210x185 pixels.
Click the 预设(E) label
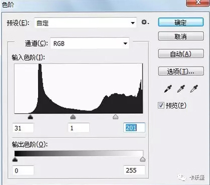[18, 23]
